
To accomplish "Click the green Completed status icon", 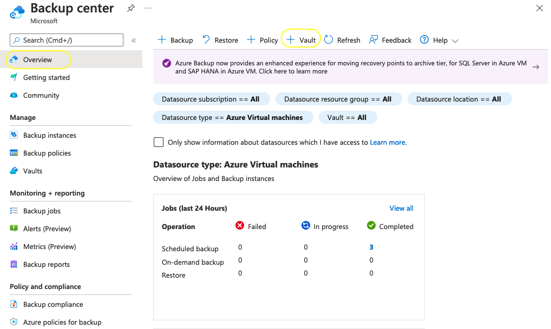I will (371, 225).
